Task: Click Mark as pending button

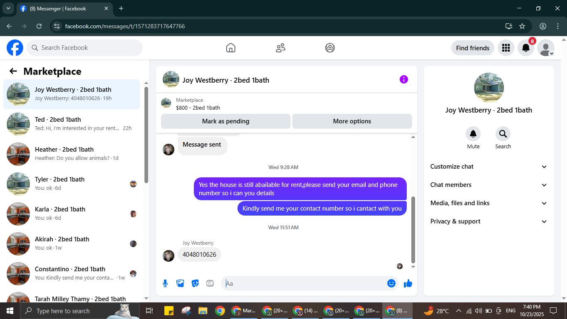Action: tap(226, 121)
